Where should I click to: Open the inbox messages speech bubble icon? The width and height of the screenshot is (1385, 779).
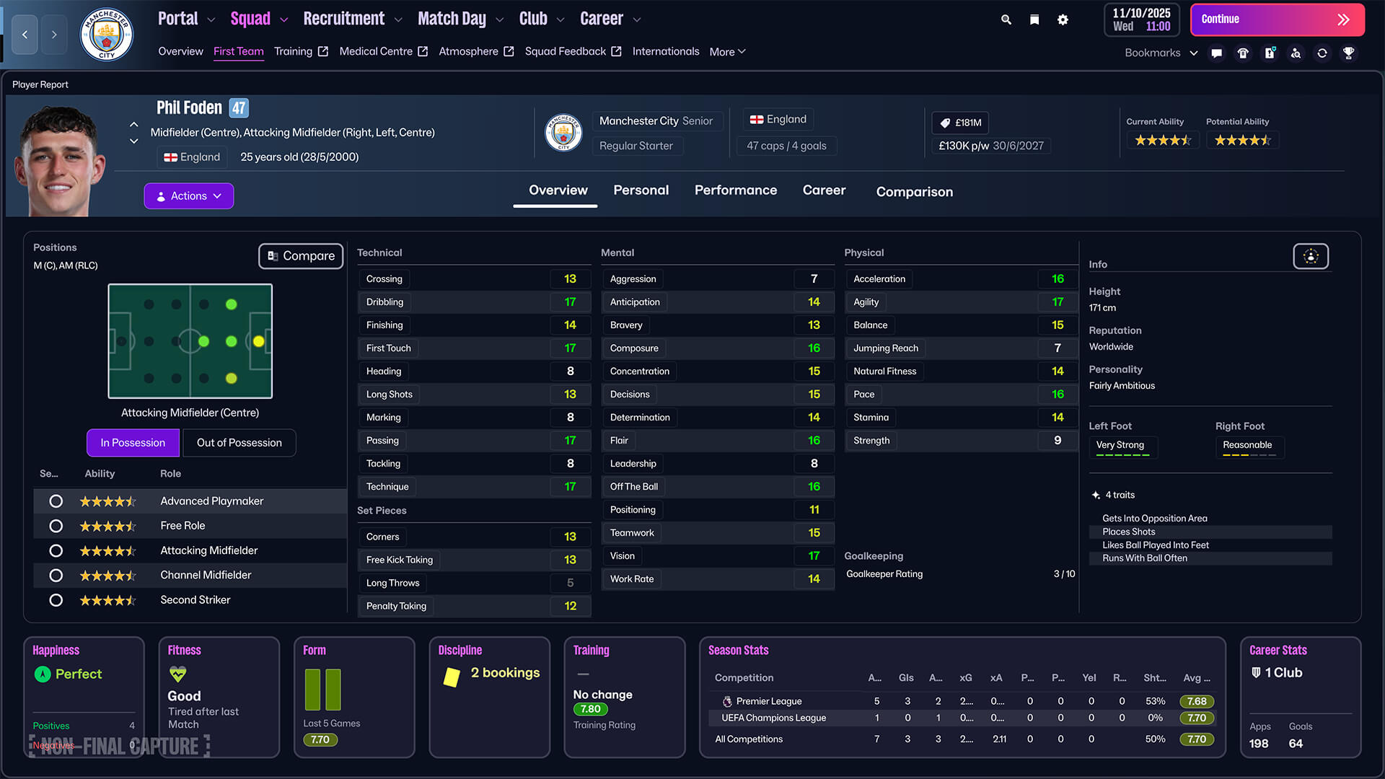click(1216, 53)
